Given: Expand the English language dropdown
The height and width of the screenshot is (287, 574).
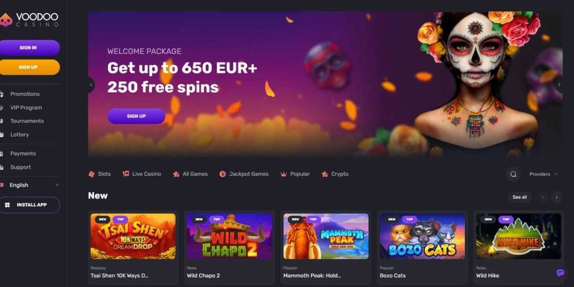Looking at the screenshot, I should point(30,185).
